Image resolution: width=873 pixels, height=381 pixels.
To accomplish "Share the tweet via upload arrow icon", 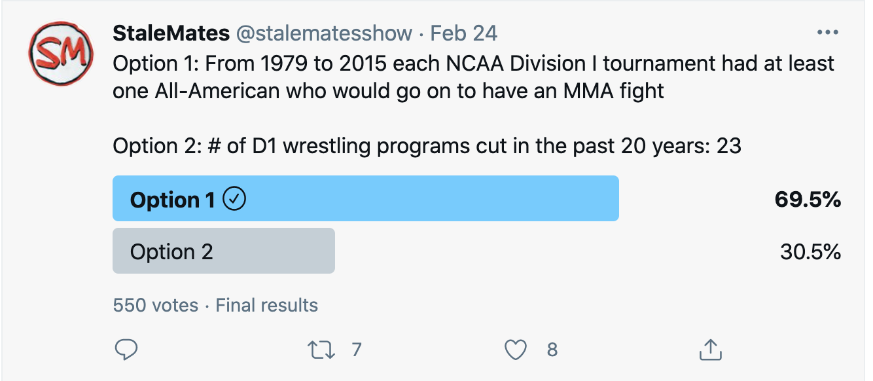I will click(709, 350).
